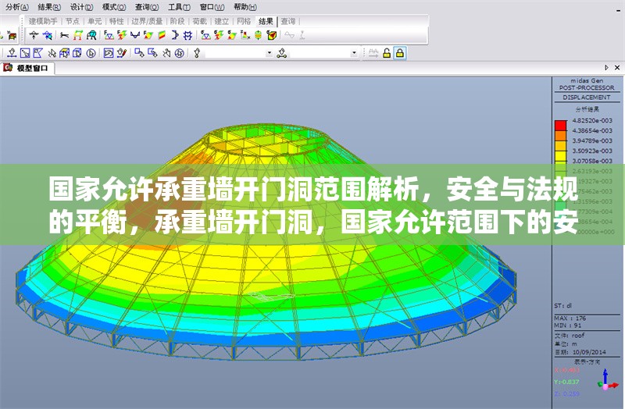Click the 'DISPLACEMENT' legend heading

(x=587, y=97)
